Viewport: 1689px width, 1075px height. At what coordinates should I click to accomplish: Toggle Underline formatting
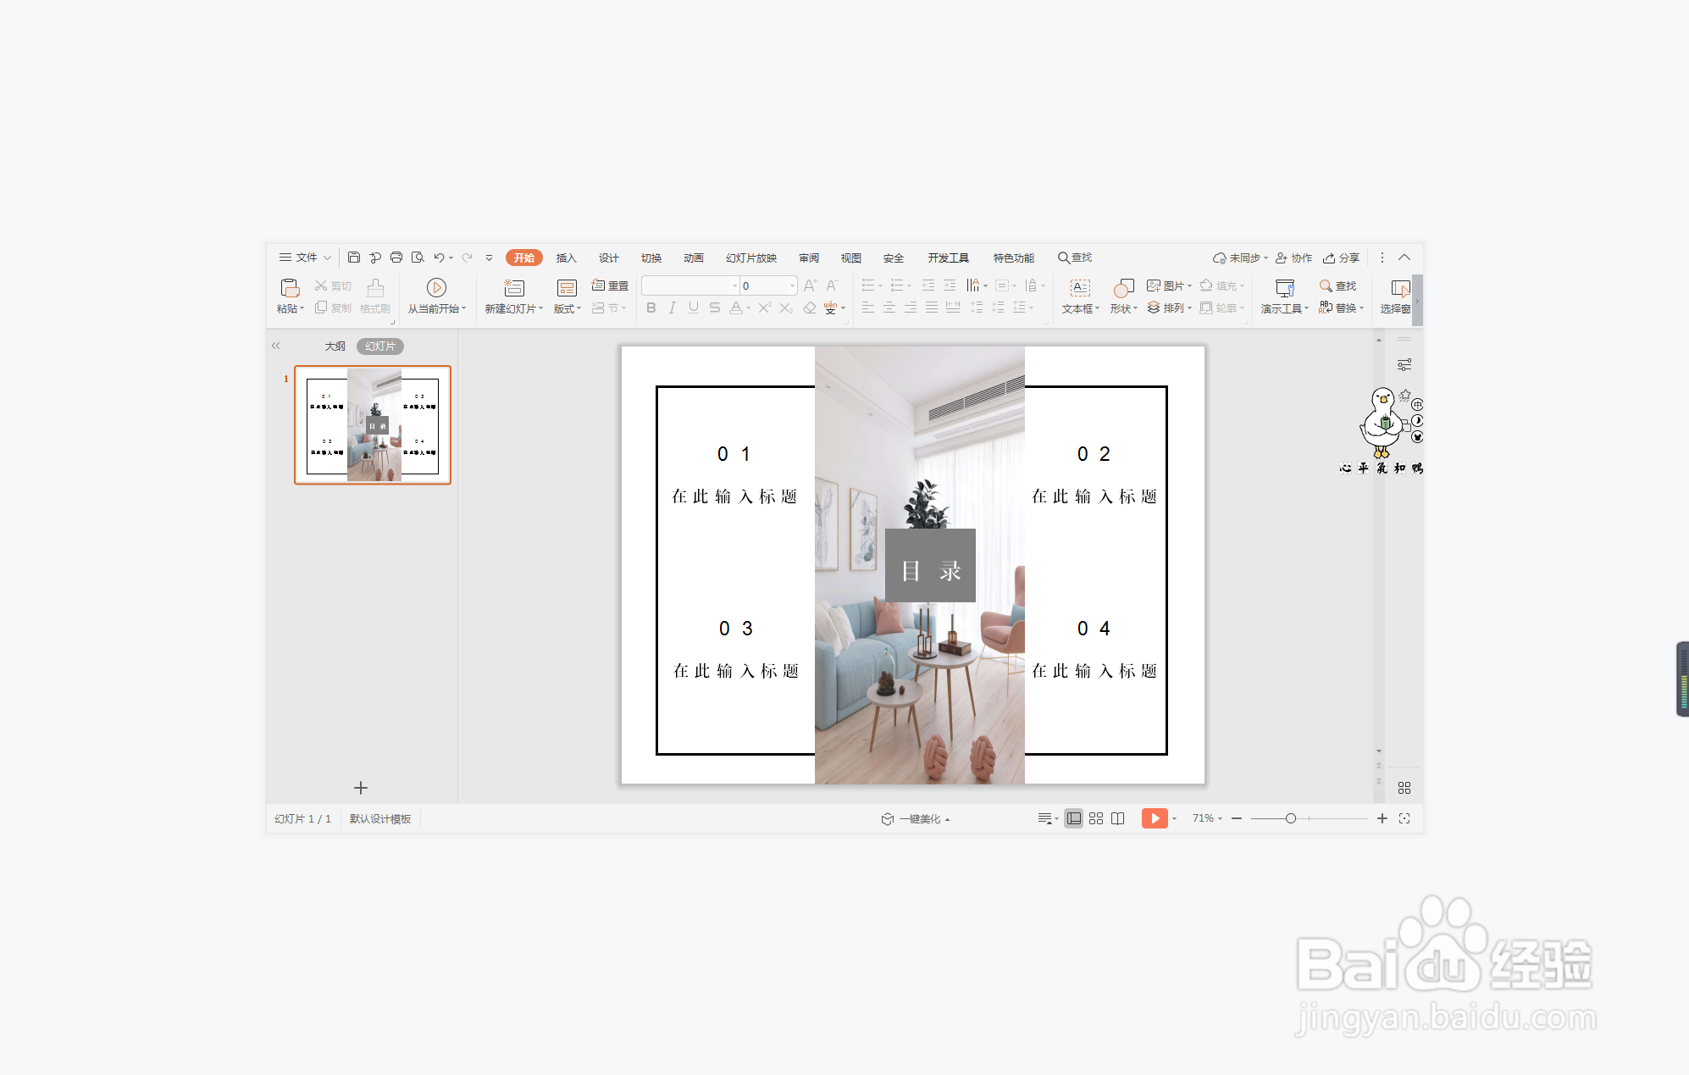[694, 308]
